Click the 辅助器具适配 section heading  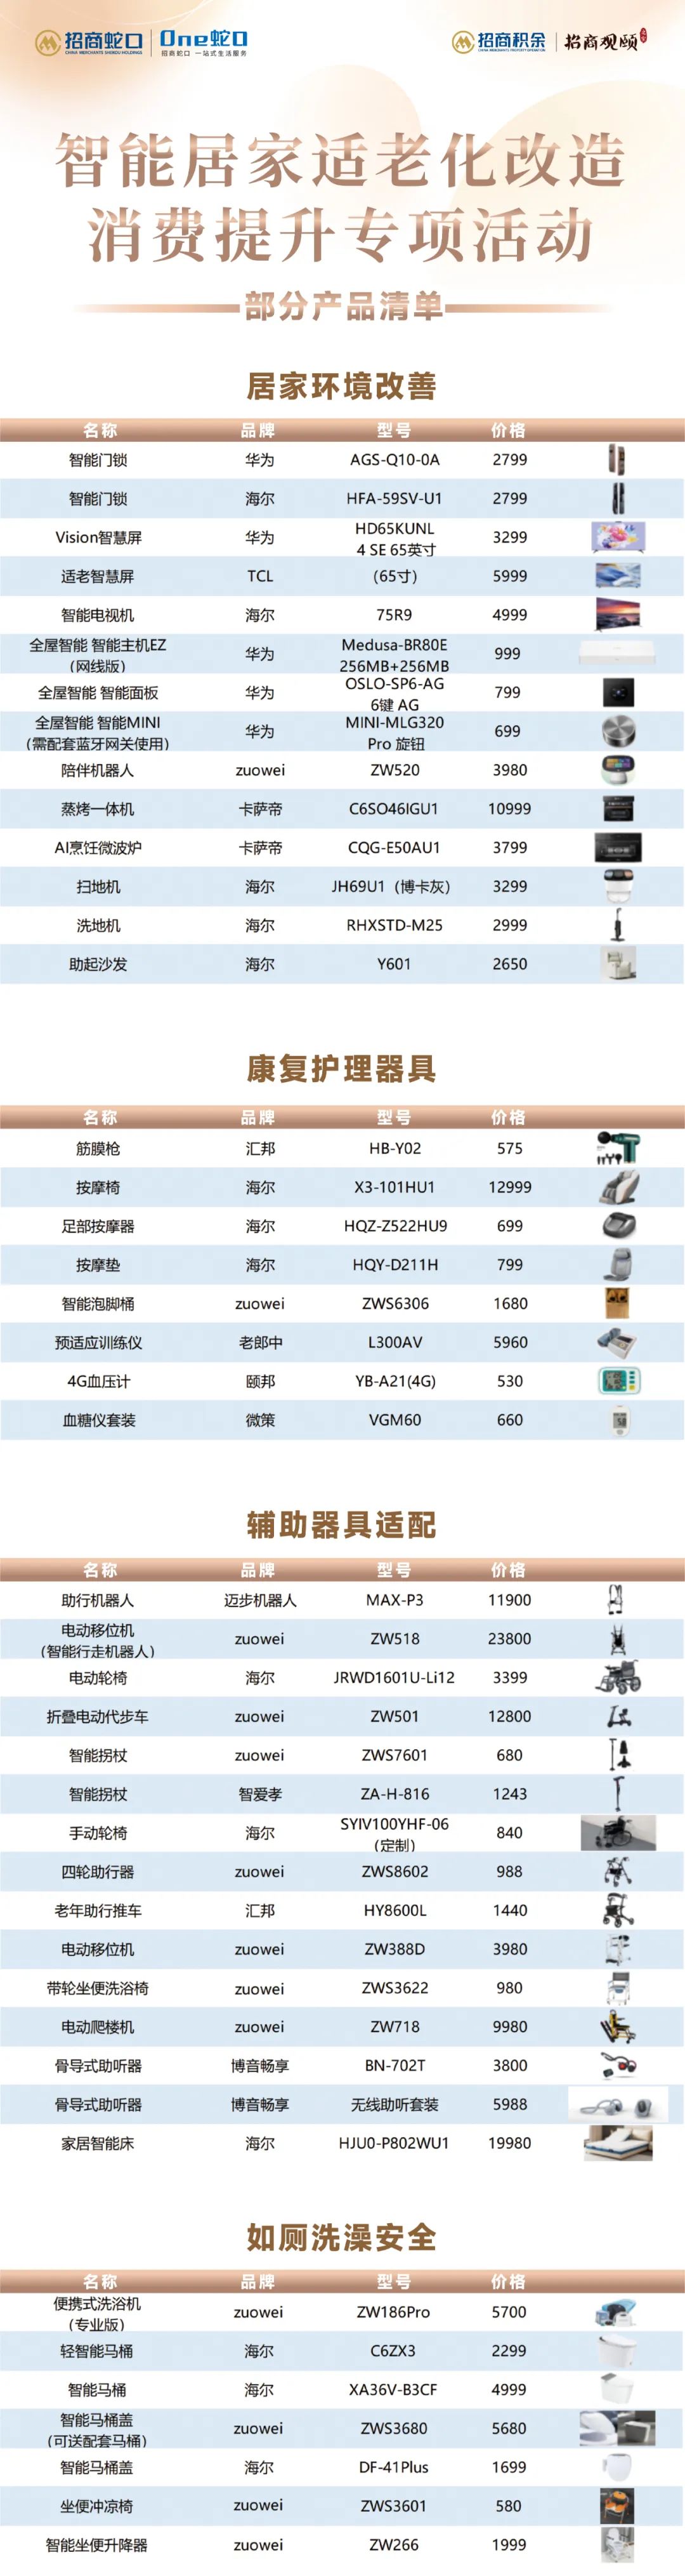coord(342,1525)
